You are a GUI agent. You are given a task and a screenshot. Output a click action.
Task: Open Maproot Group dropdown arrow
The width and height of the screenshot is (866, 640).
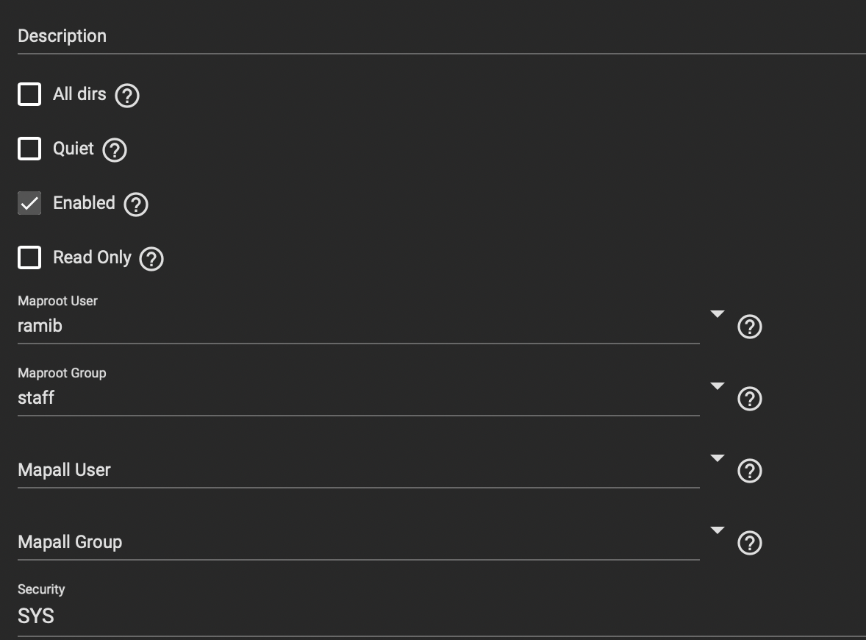(717, 385)
